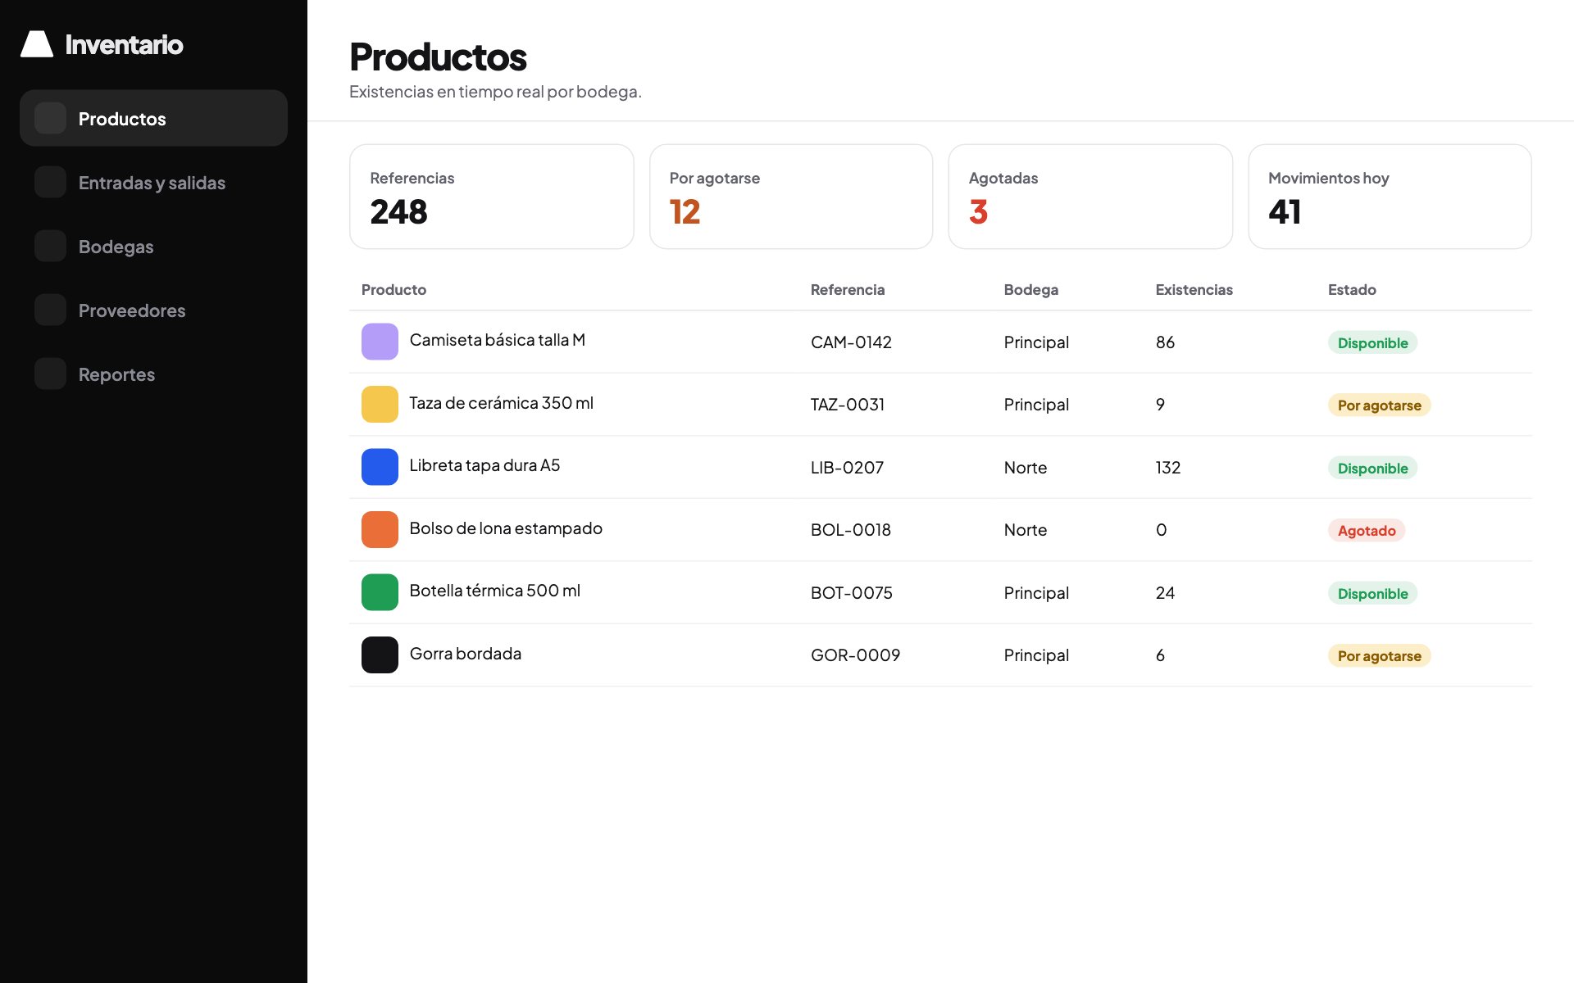
Task: Click the Producto column header
Action: coord(393,289)
